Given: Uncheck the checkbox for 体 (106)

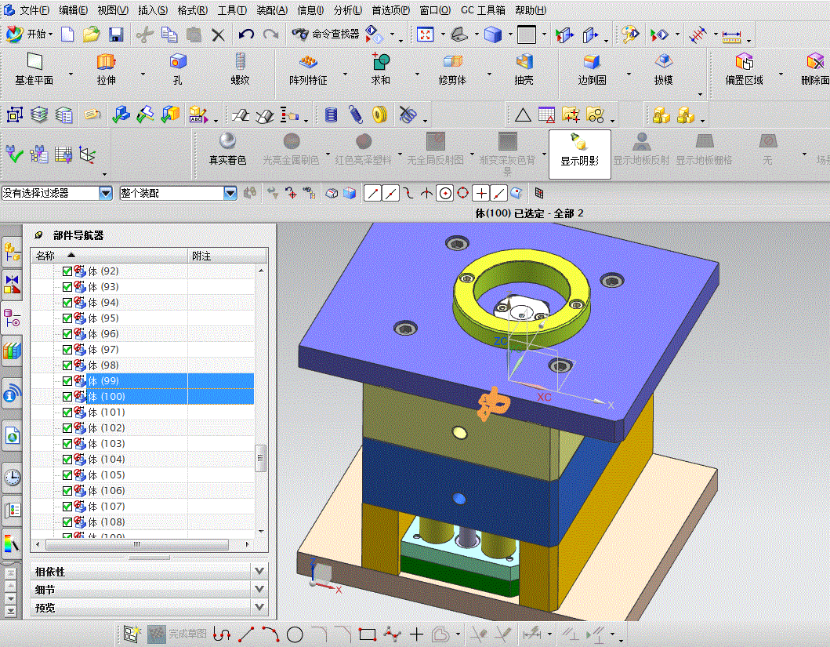Looking at the screenshot, I should tap(67, 492).
